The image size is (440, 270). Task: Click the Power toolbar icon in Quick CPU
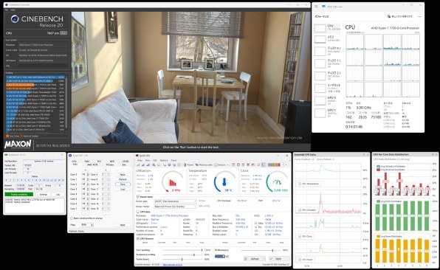(x=188, y=165)
